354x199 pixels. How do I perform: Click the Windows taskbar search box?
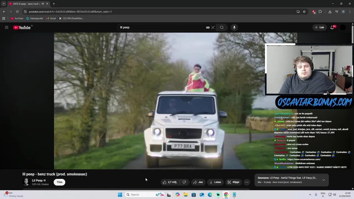click(145, 195)
